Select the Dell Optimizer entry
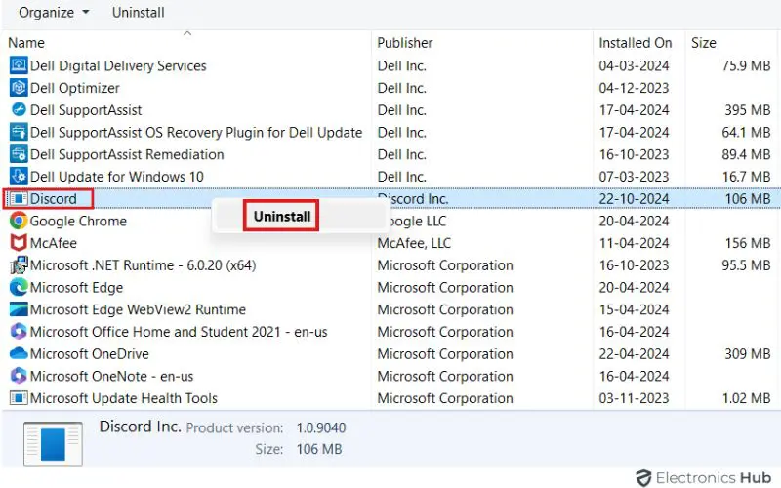781x488 pixels. tap(75, 88)
